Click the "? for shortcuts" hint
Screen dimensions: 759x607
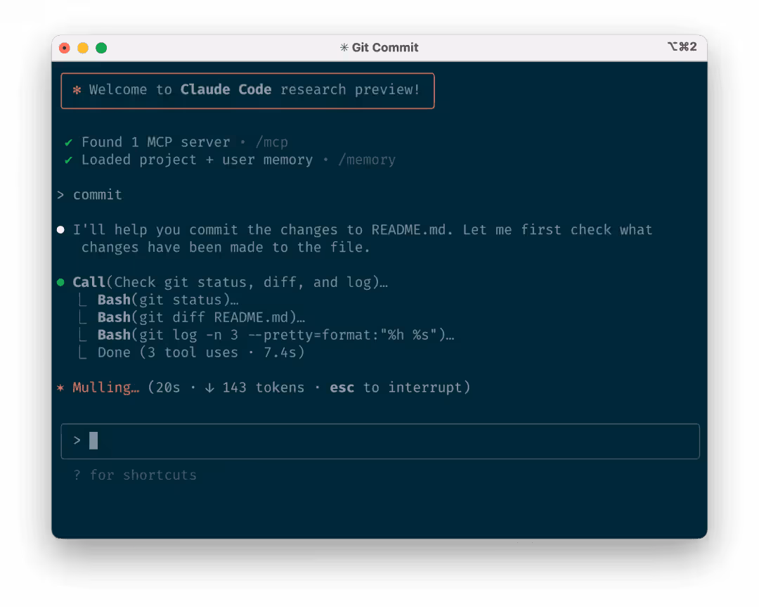(x=135, y=475)
